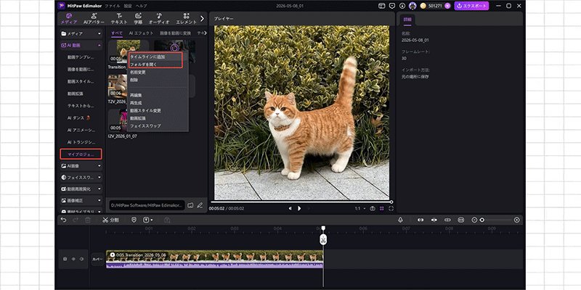Viewport: 581px width, 290px height.
Task: Open the AIアバター tool
Action: (94, 19)
